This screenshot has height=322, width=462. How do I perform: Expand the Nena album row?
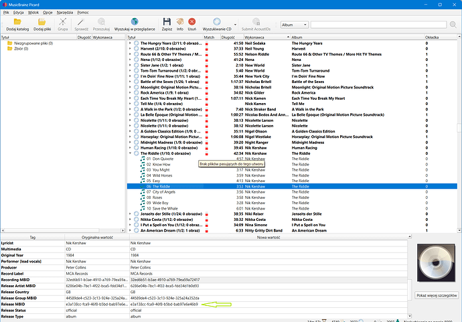pos(130,60)
